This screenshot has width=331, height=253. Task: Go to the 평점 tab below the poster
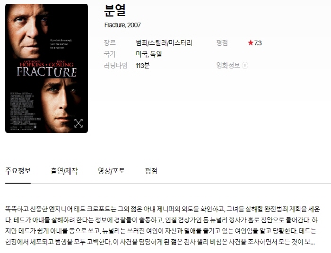coord(151,171)
